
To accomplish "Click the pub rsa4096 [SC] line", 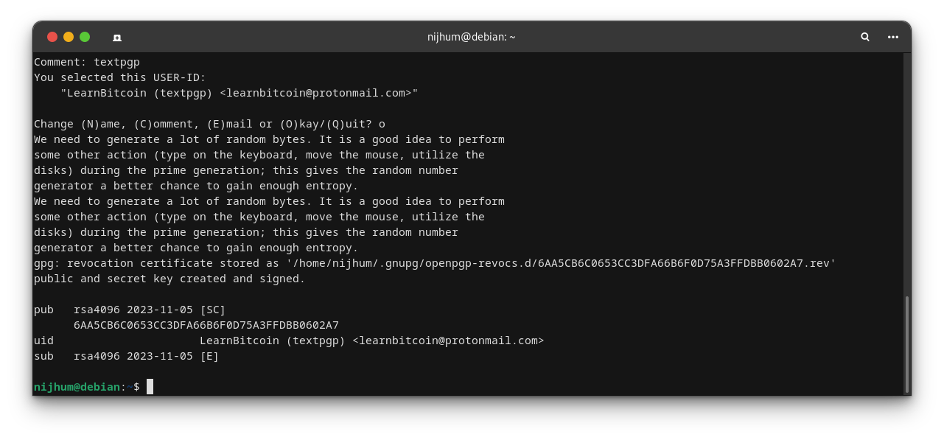I will [x=130, y=310].
